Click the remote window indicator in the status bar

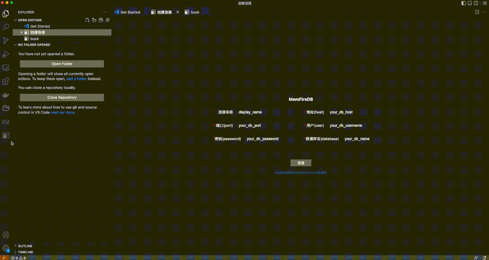[4, 258]
